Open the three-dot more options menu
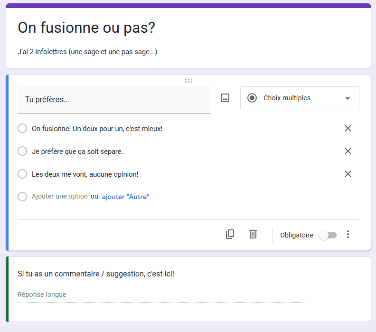The width and height of the screenshot is (376, 332). [348, 234]
